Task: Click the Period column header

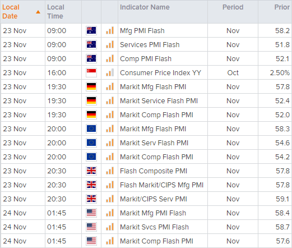Action: point(233,7)
